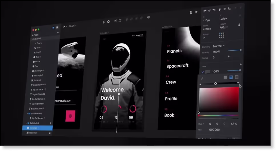This screenshot has height=151, width=276.
Task: Uncheck the fill visibility checkbox
Action: click(203, 72)
